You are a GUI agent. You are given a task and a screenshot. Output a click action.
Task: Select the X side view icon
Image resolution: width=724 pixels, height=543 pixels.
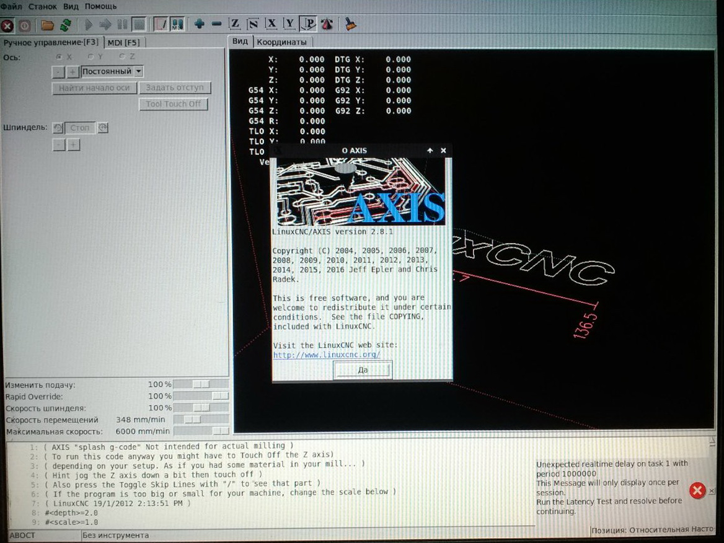(271, 24)
